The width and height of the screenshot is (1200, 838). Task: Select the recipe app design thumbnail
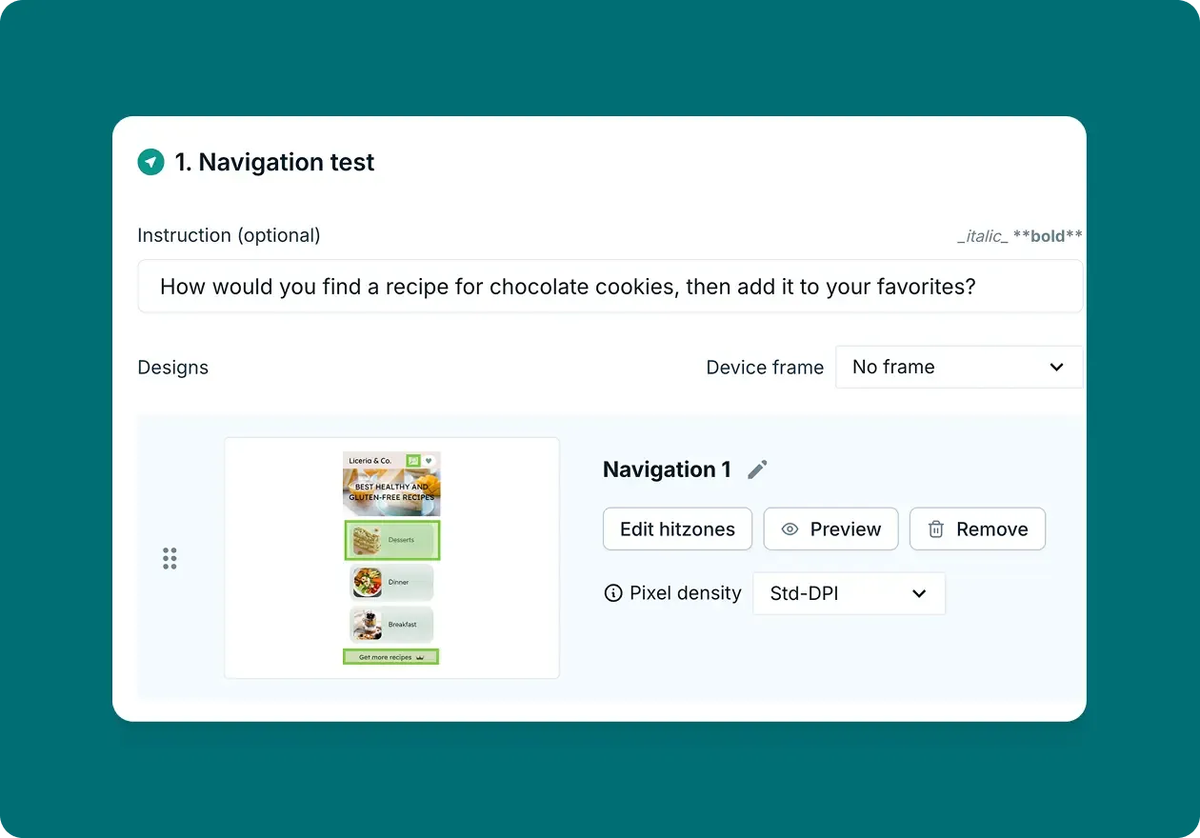391,557
